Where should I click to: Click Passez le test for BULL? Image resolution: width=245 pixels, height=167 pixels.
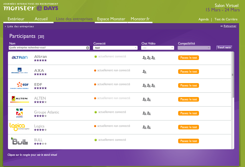pos(189,141)
